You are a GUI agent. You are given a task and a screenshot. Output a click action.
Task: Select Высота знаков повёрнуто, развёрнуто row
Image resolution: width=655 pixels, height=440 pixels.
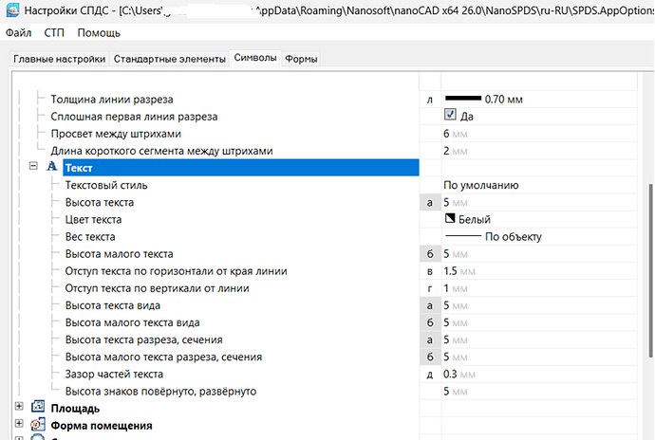pos(160,391)
